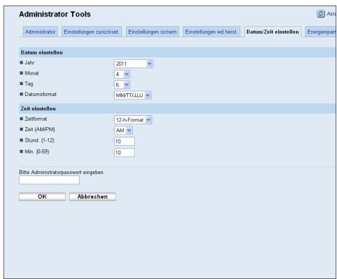Click the Aktualisieren link text
This screenshot has height=279, width=337.
click(331, 14)
